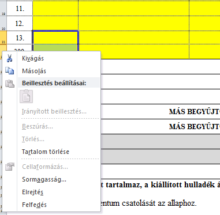Select Törlés... in the context menu
Viewport: 220px width, 215px height.
pos(33,139)
